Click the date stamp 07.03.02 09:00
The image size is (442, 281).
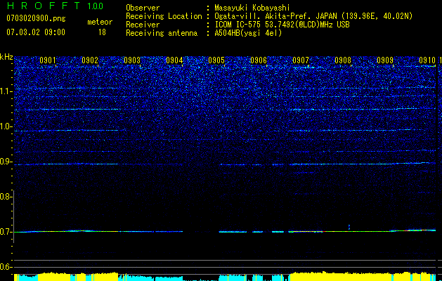pyautogui.click(x=36, y=32)
